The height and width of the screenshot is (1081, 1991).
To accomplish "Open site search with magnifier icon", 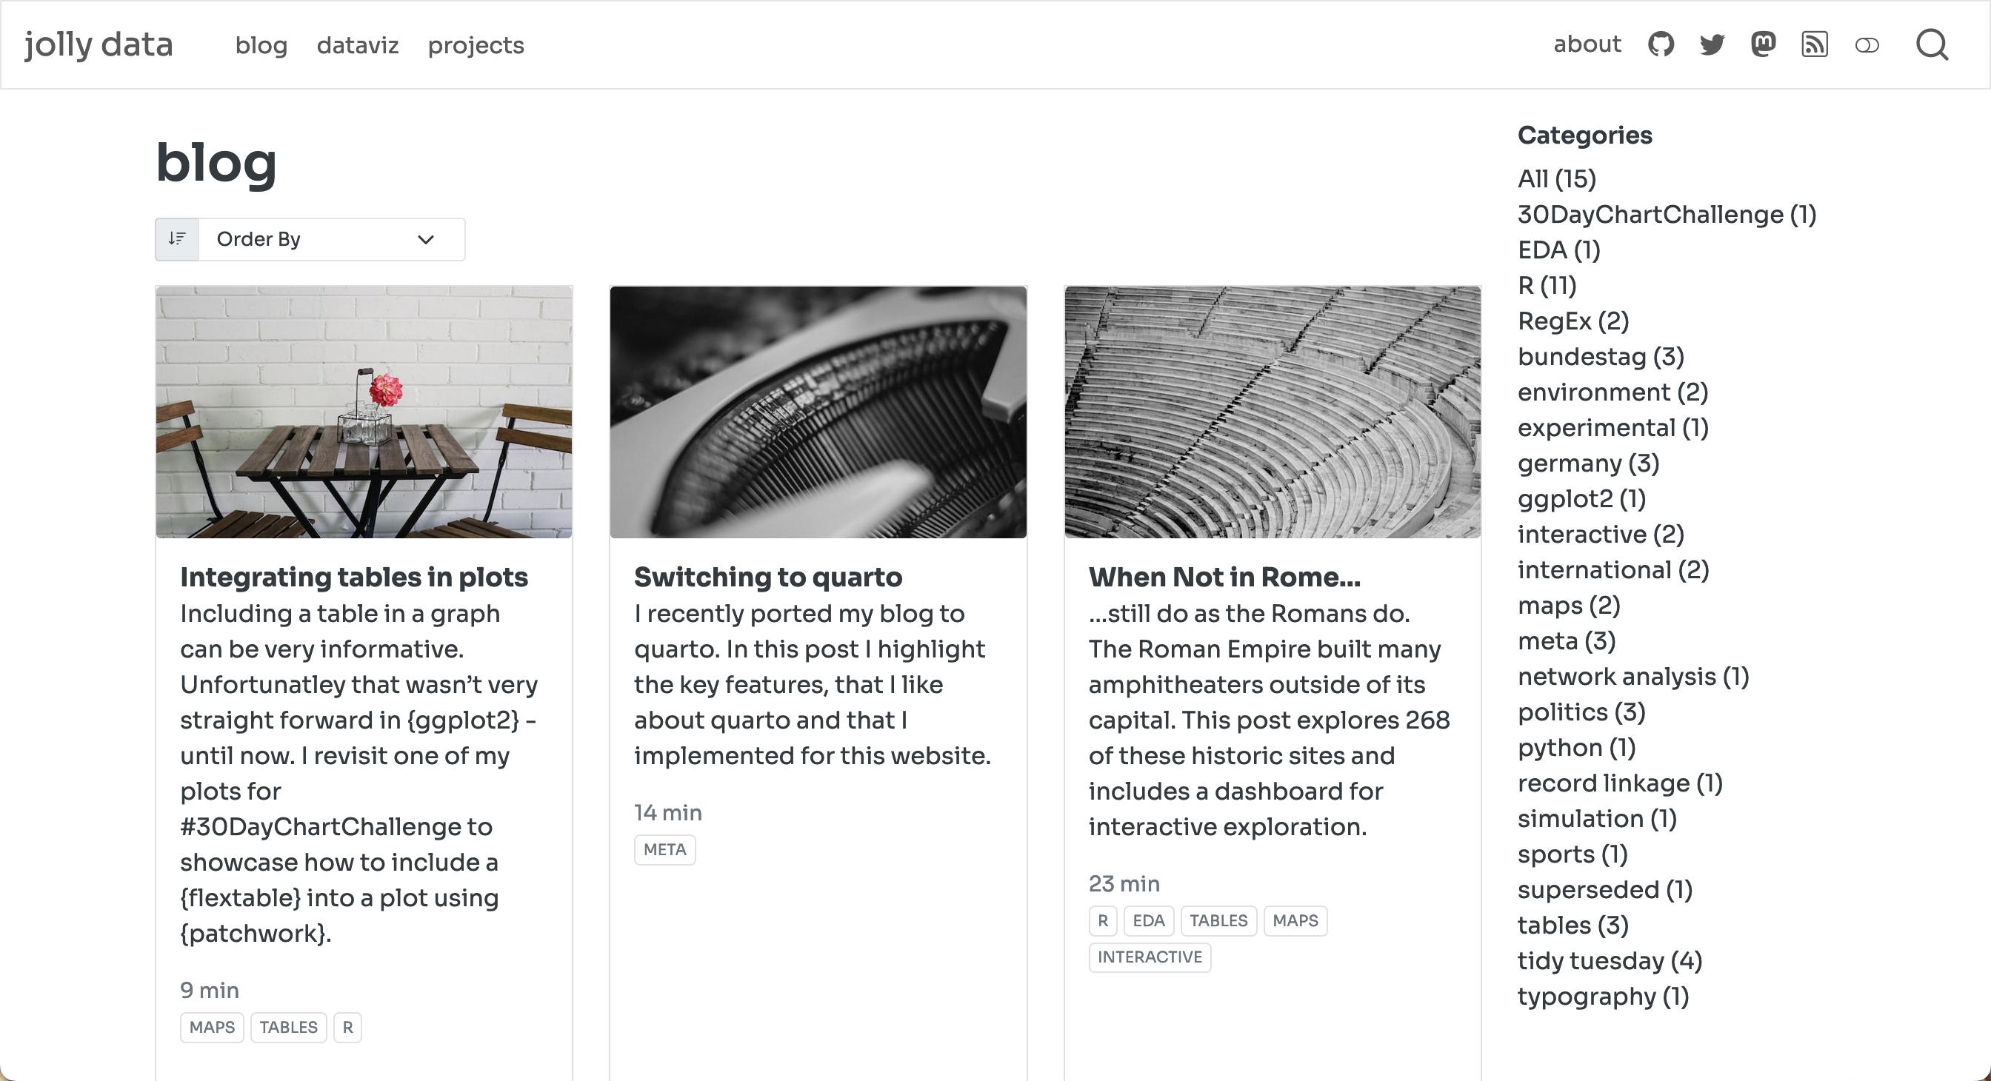I will pyautogui.click(x=1932, y=45).
